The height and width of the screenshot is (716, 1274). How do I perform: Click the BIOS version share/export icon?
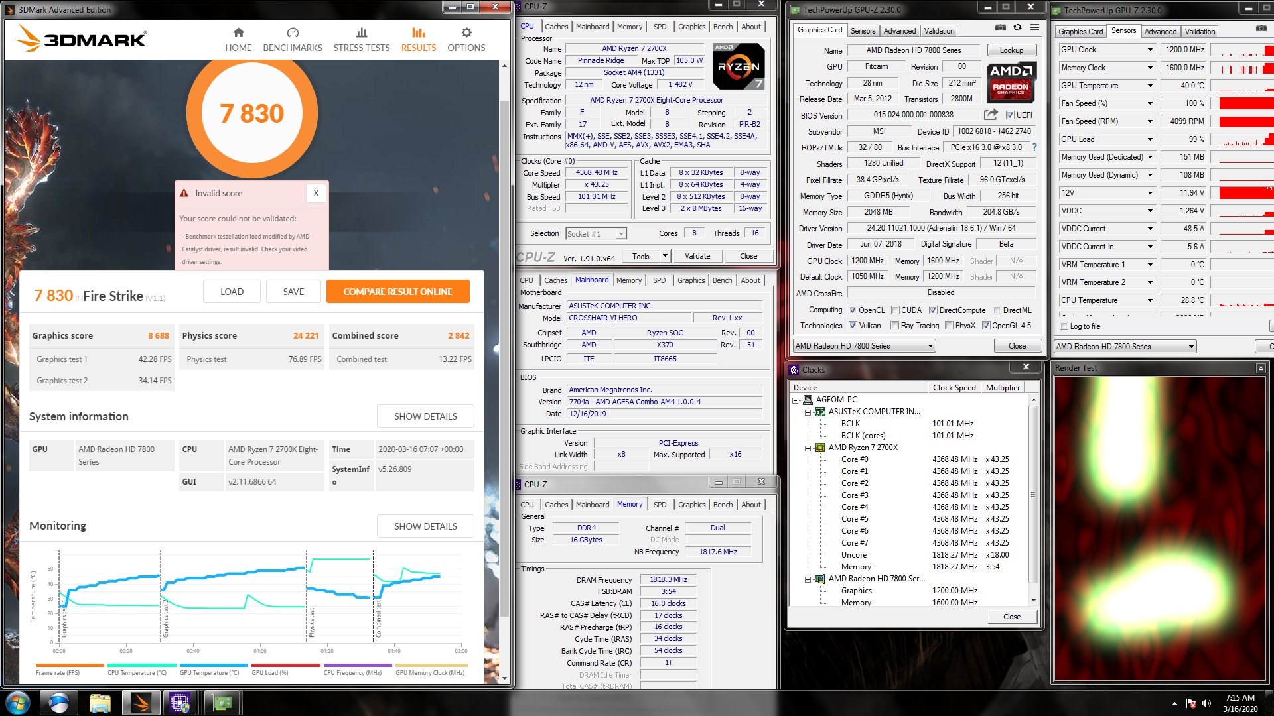coord(991,115)
